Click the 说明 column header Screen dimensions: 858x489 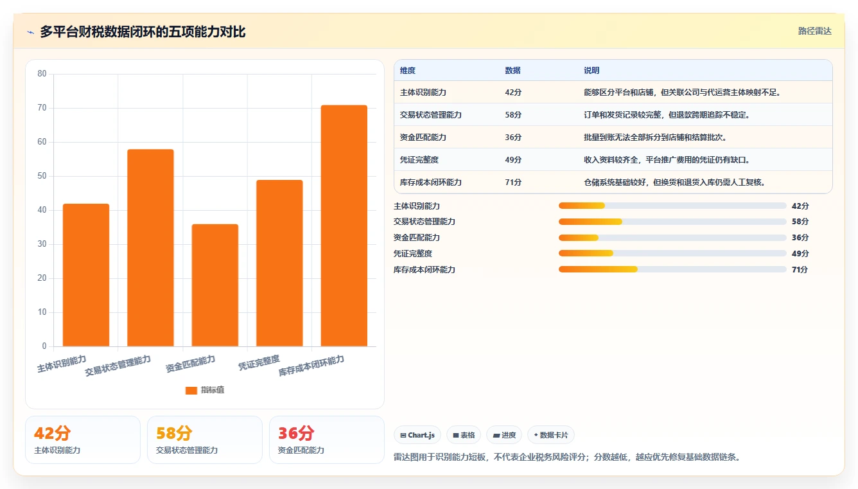click(591, 71)
